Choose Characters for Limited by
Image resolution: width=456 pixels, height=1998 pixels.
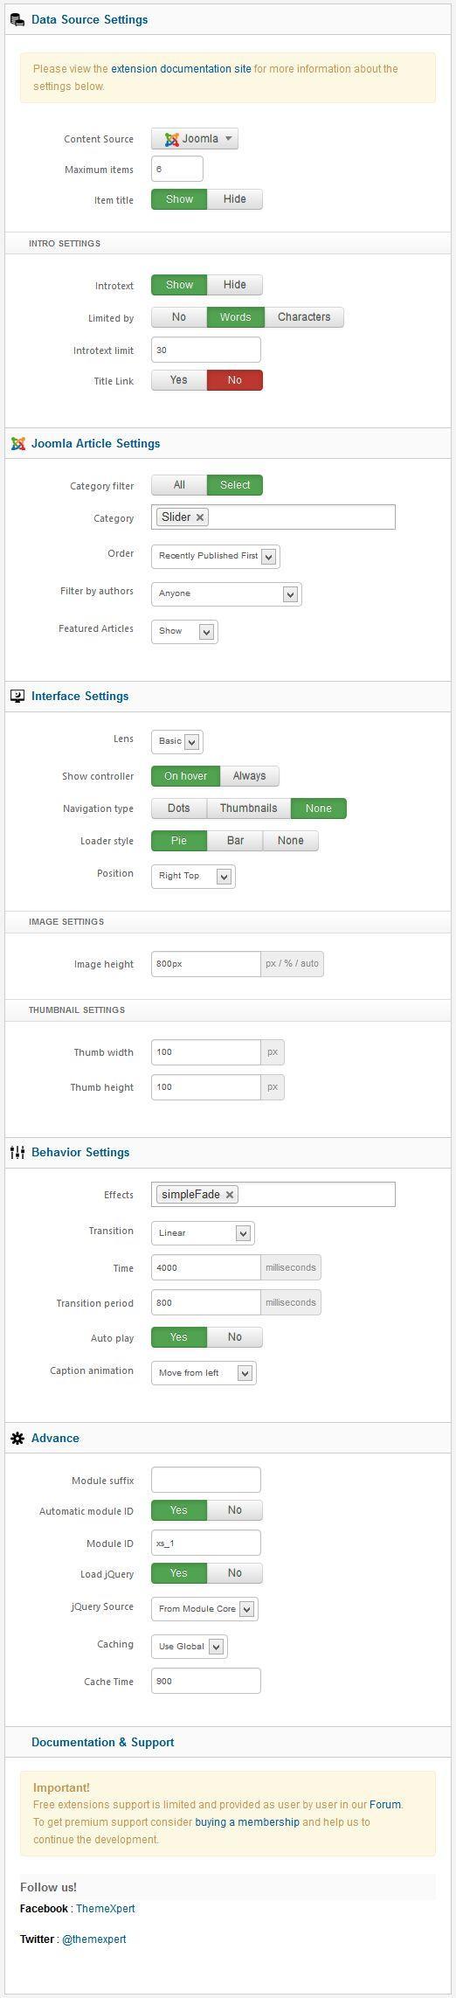[x=304, y=317]
